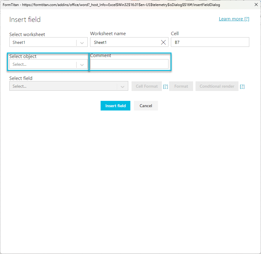This screenshot has width=261, height=254.
Task: Click the chevron arrow in Select object
Action: (x=82, y=65)
